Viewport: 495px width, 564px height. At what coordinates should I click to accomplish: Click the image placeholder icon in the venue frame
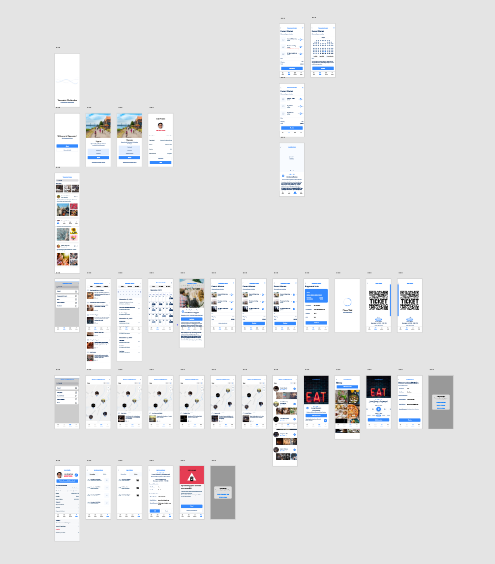[292, 157]
